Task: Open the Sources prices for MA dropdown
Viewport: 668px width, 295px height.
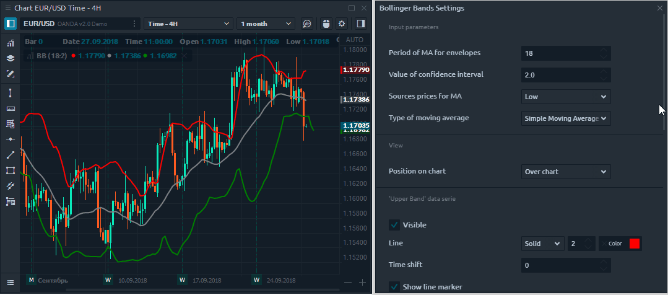Action: coord(566,97)
